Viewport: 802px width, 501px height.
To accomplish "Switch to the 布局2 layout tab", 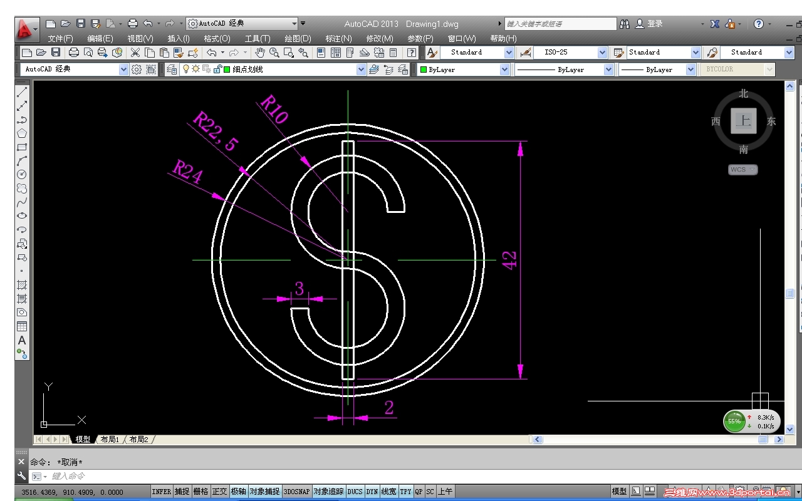I will (138, 440).
